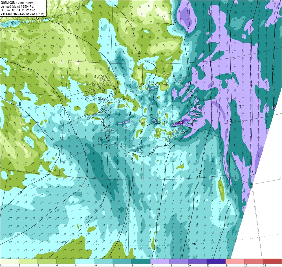
Task: Click the legend scale value '24'
Action: coord(227,265)
